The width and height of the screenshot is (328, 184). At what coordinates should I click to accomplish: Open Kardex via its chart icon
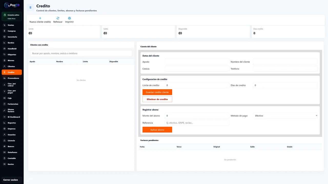(x=5, y=43)
